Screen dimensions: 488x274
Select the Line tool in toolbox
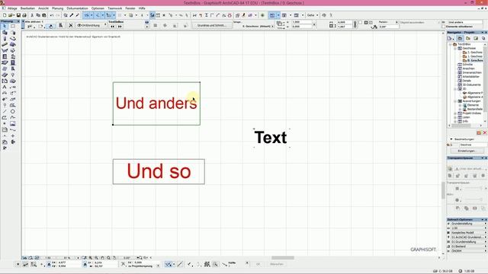[5, 111]
